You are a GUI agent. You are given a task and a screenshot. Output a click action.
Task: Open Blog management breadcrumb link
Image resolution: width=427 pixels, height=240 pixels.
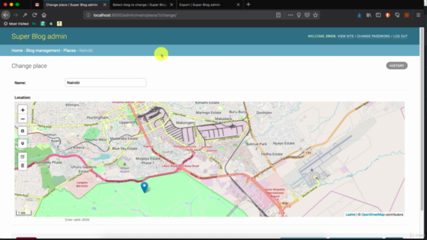coord(43,51)
